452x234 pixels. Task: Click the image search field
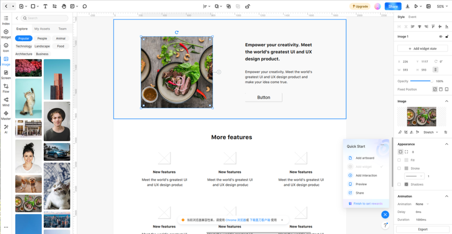click(45, 18)
